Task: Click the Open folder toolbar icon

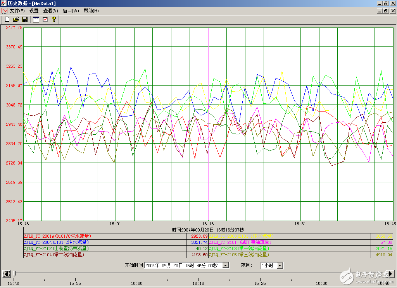Action: [x=16, y=19]
